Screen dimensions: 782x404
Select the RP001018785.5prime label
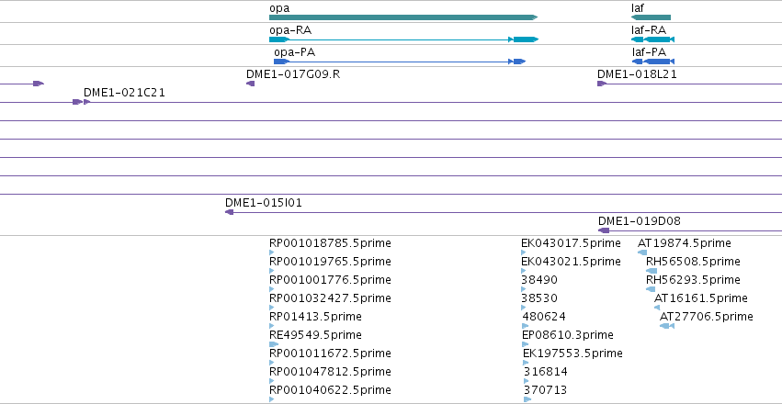tap(330, 243)
